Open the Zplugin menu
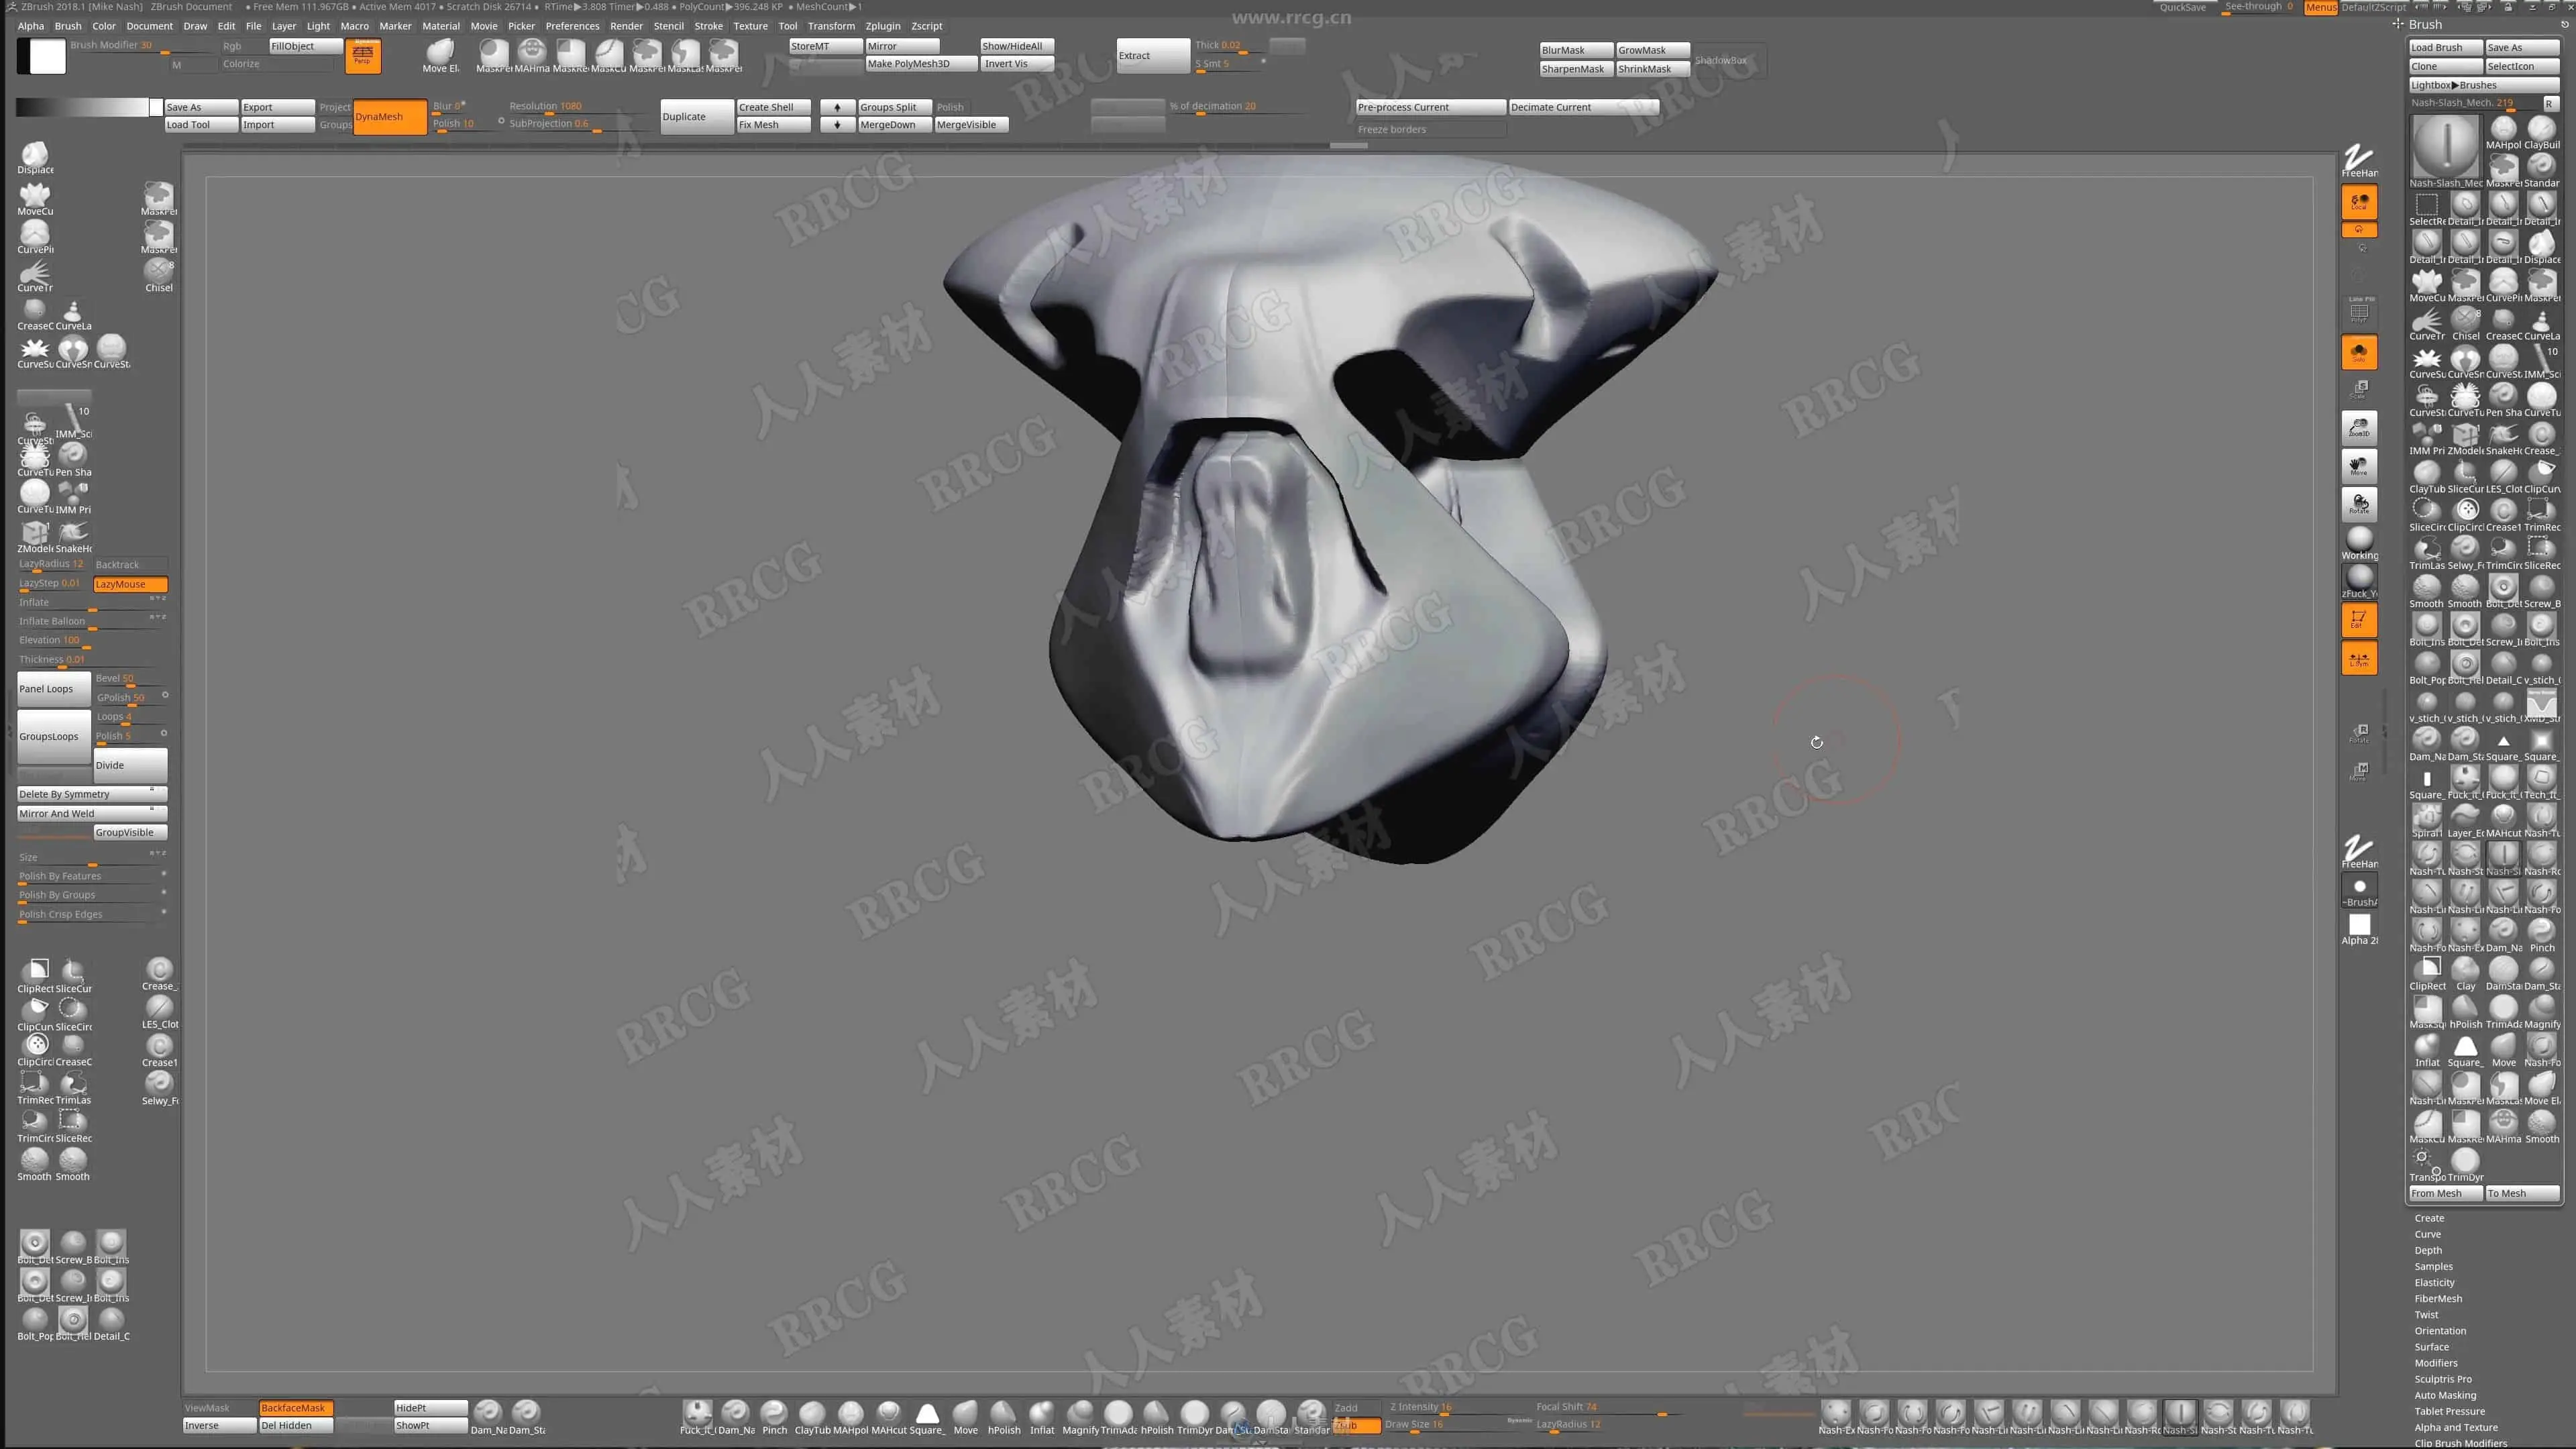The width and height of the screenshot is (2576, 1449). pos(882,26)
